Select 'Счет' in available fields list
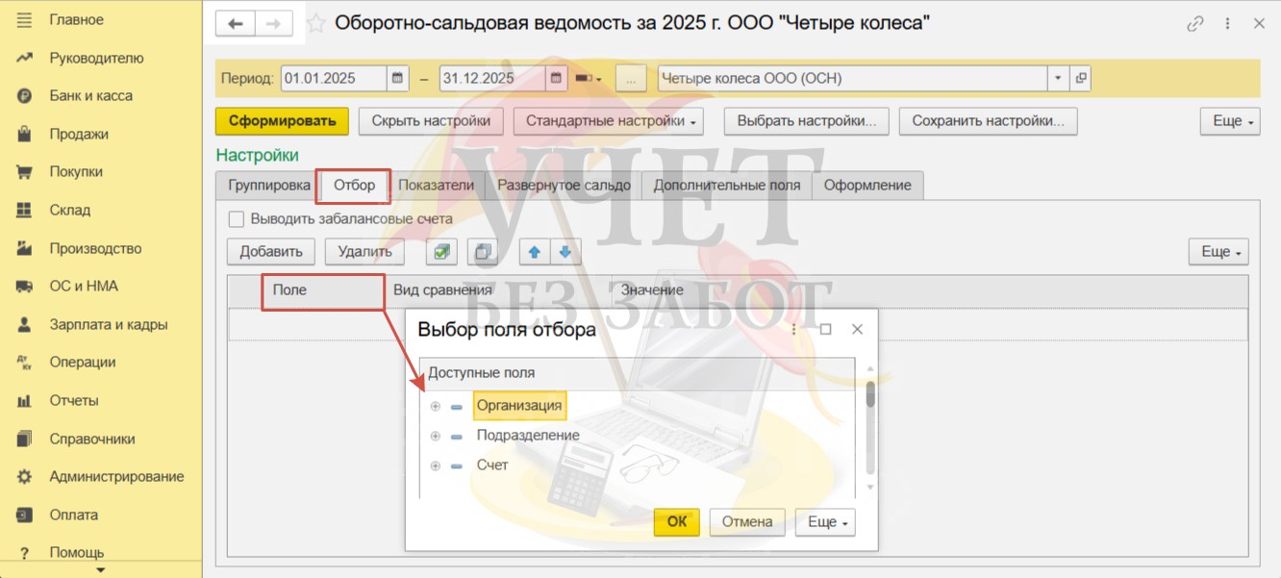Image resolution: width=1281 pixels, height=578 pixels. tap(492, 465)
